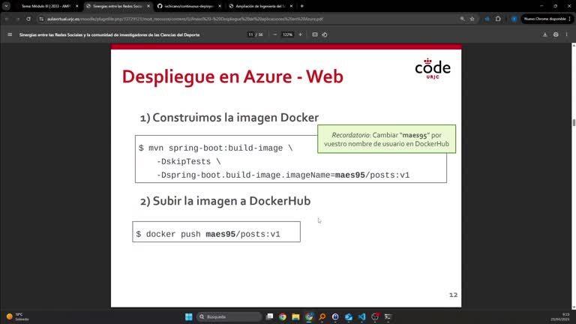Open the Windows Start menu
The image size is (576, 324).
click(188, 316)
